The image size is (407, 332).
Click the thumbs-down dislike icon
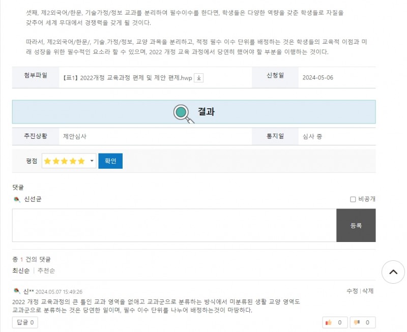(x=357, y=322)
